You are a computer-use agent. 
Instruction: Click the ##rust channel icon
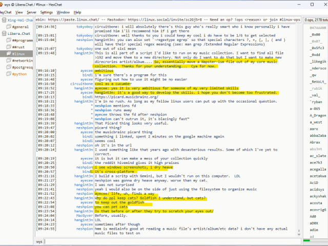click(9, 47)
